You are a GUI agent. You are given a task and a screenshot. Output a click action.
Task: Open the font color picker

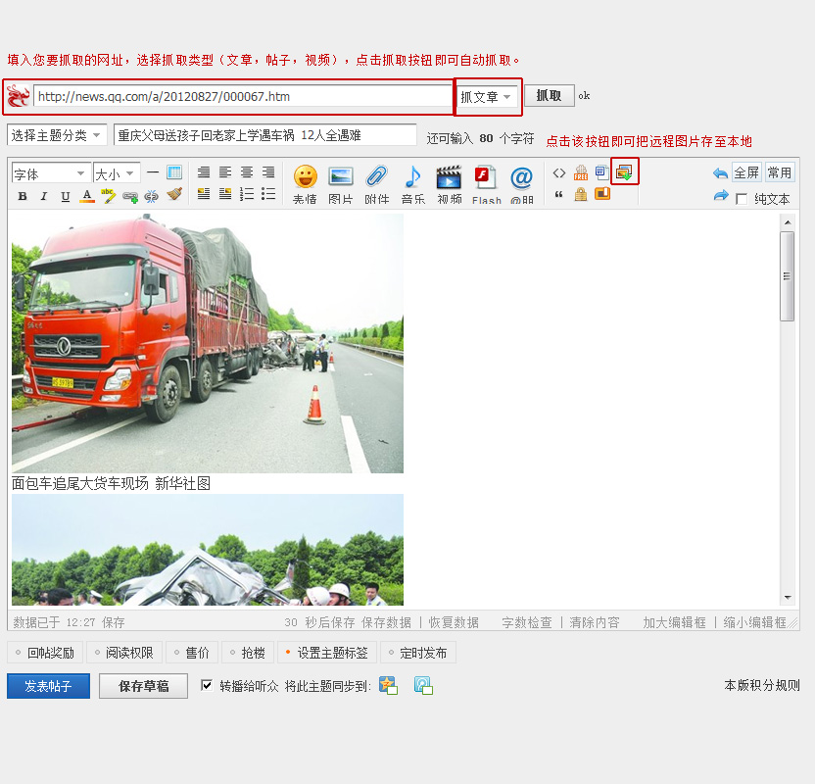pos(87,196)
